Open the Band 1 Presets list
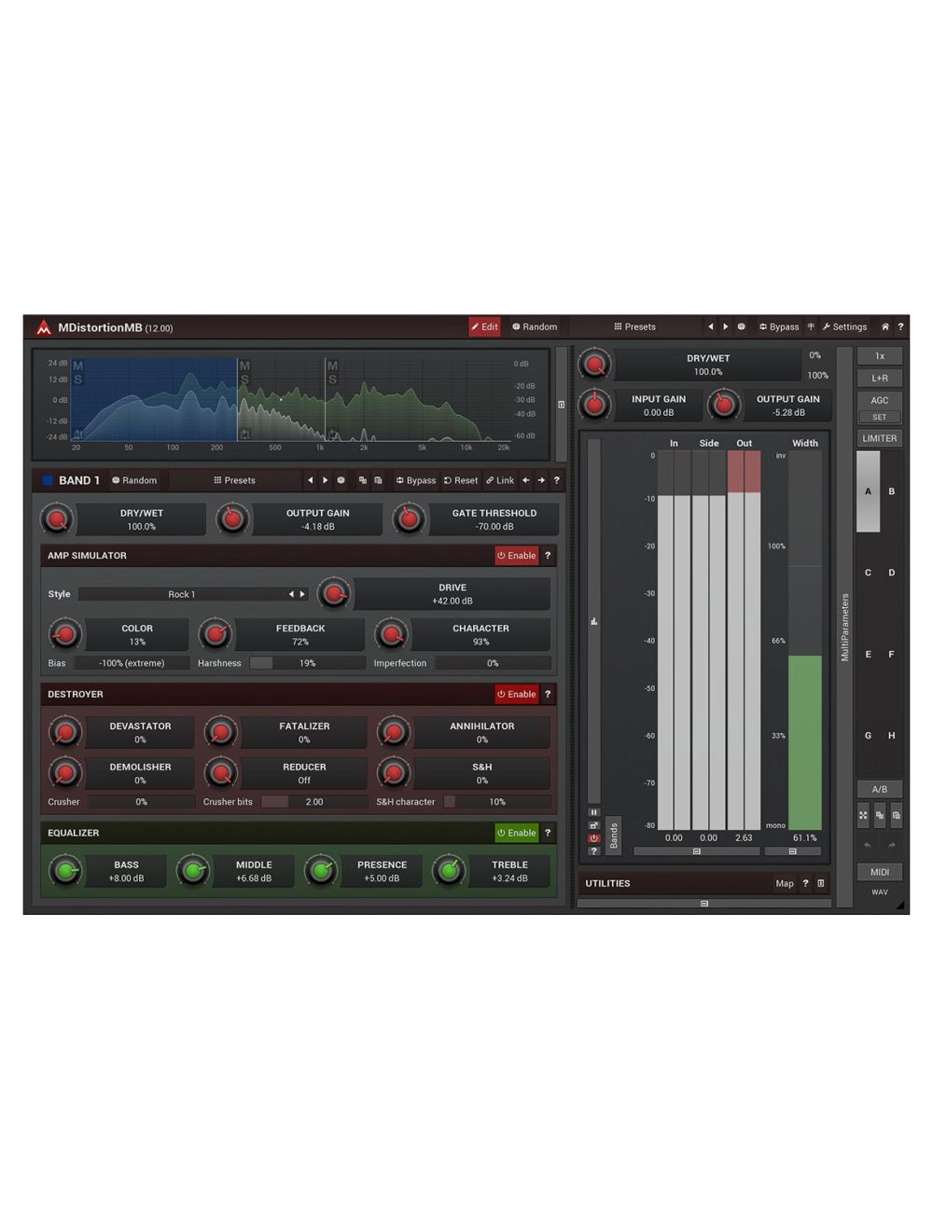The width and height of the screenshot is (933, 1231). [234, 481]
